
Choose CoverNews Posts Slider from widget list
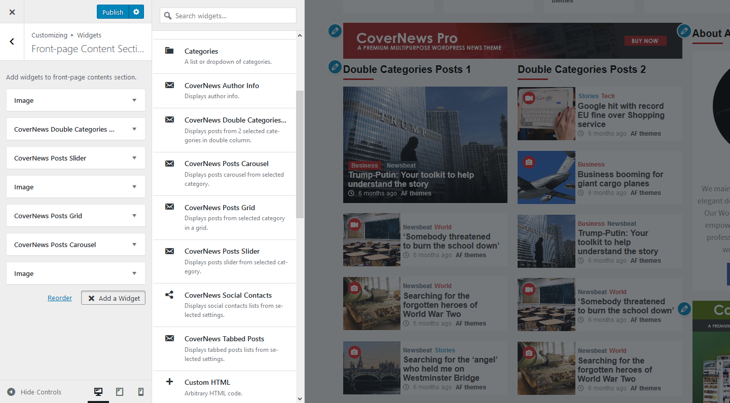pos(225,261)
